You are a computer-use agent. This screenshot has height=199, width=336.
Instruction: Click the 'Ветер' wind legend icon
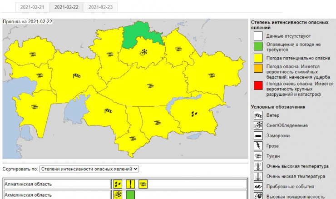pyautogui.click(x=258, y=115)
